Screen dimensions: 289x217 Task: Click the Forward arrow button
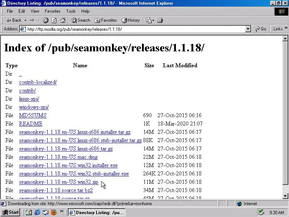pyautogui.click(x=32, y=20)
